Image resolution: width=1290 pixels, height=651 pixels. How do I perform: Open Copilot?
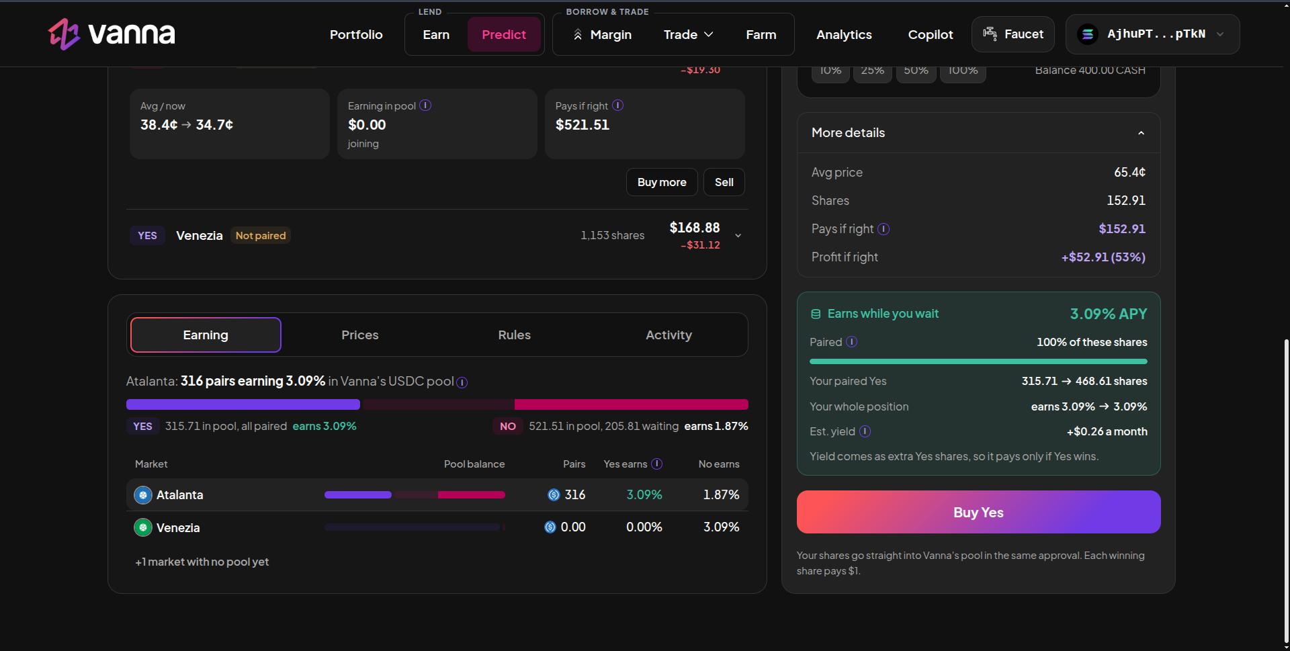931,34
